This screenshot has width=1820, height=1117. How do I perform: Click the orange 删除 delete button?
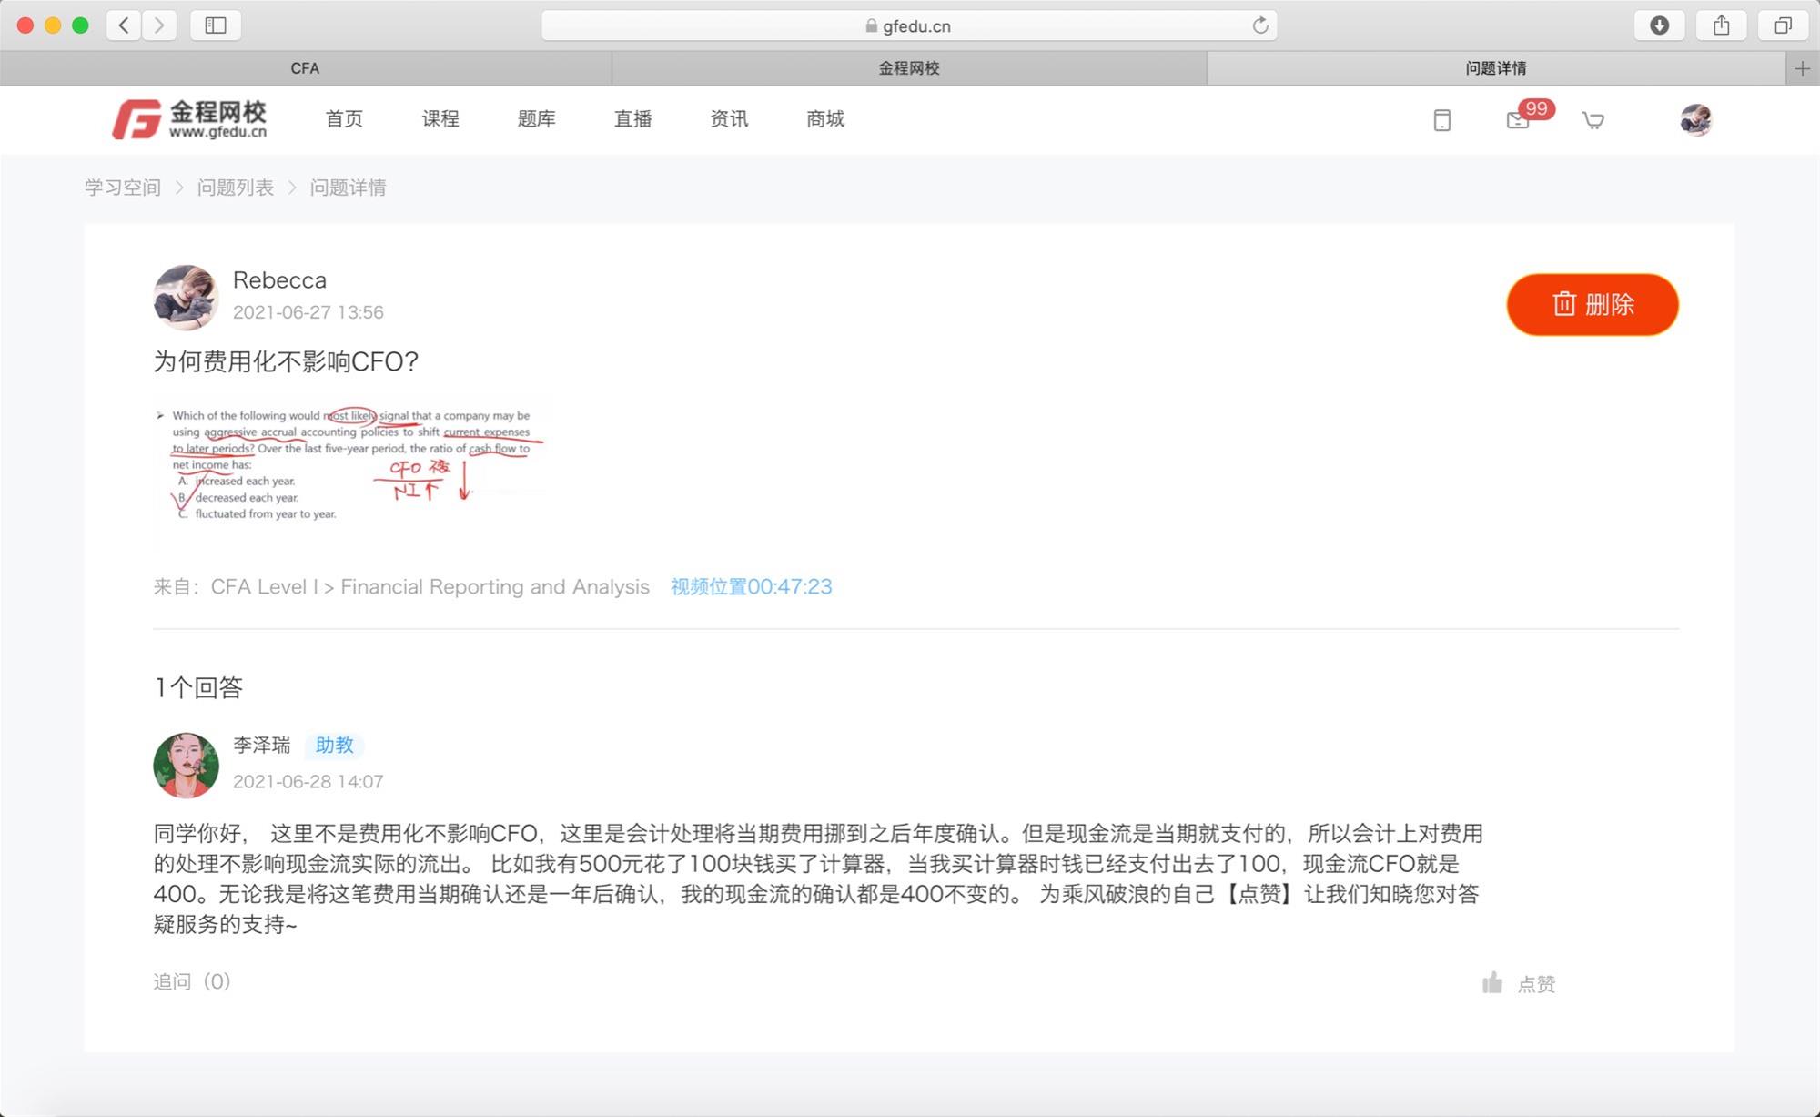pyautogui.click(x=1592, y=304)
